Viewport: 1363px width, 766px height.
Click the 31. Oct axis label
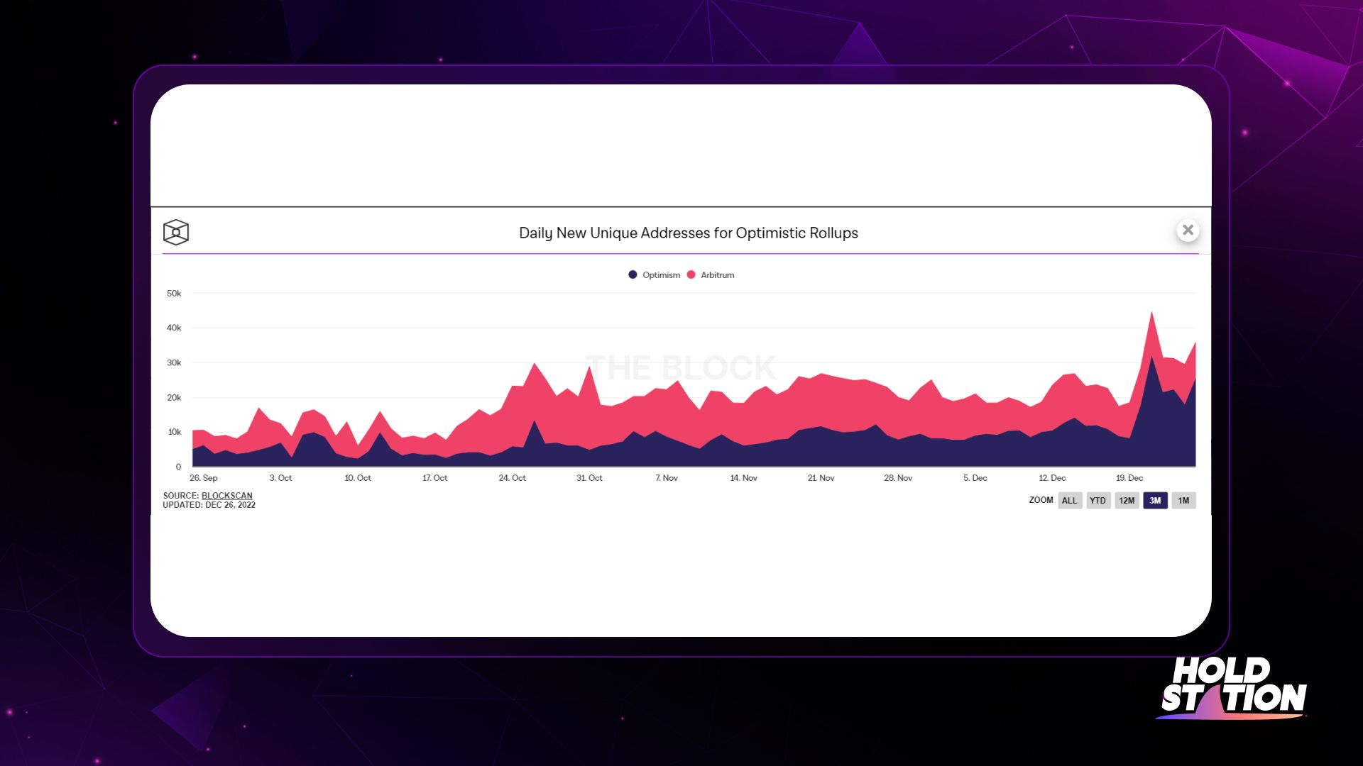(x=589, y=478)
